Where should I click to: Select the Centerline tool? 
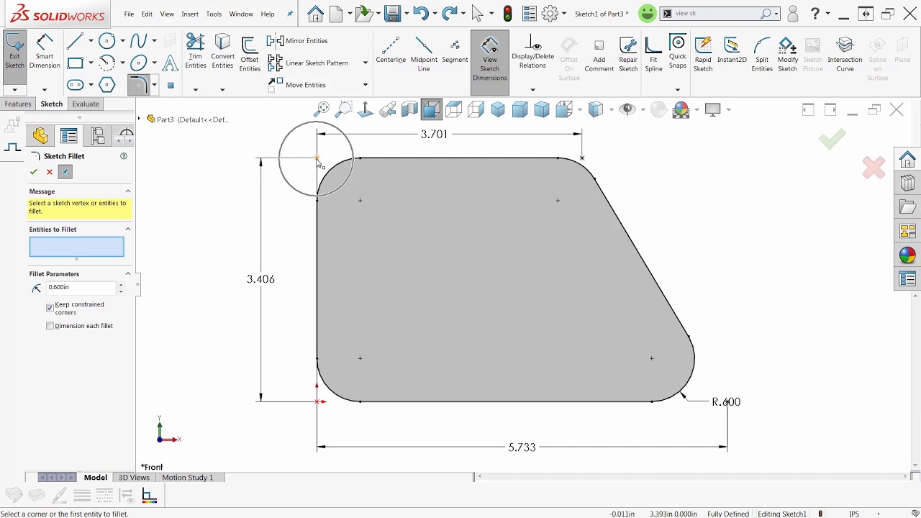[391, 51]
